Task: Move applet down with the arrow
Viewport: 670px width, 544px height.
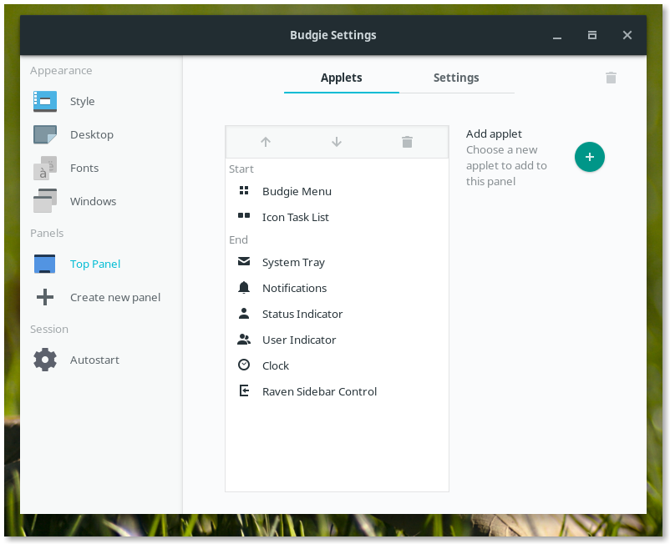Action: click(x=337, y=142)
